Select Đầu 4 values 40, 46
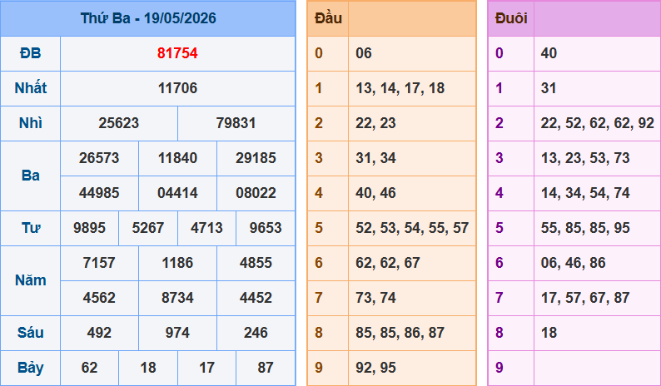Image resolution: width=661 pixels, height=386 pixels. (375, 193)
